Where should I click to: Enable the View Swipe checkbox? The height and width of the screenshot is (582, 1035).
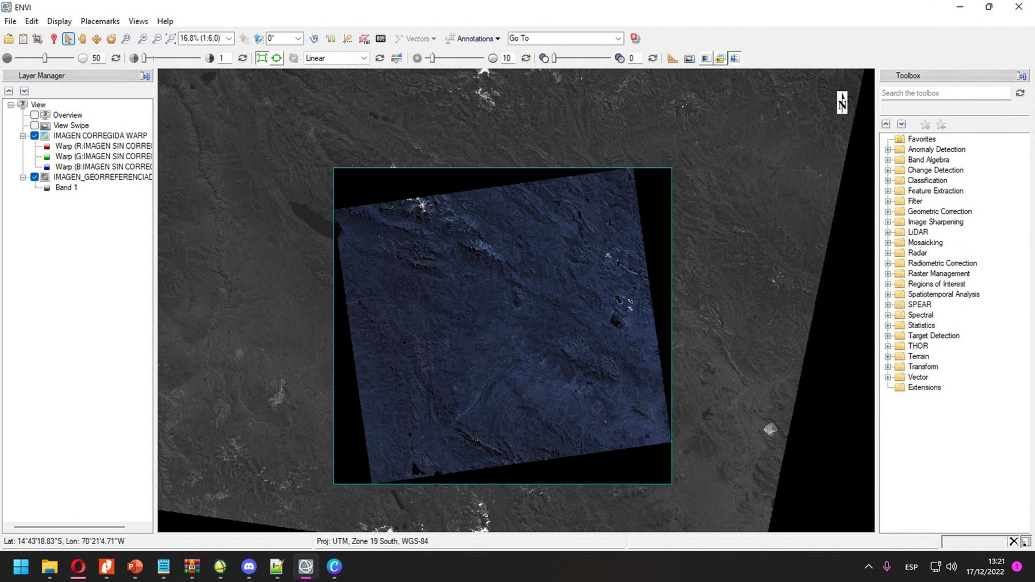point(34,125)
